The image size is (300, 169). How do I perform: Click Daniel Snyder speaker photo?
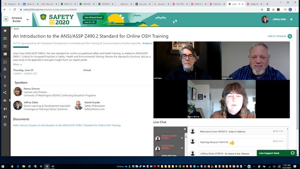pos(79,105)
